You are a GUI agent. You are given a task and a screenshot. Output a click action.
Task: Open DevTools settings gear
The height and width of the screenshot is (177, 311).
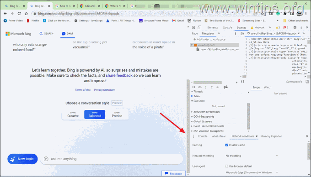[x=295, y=27]
